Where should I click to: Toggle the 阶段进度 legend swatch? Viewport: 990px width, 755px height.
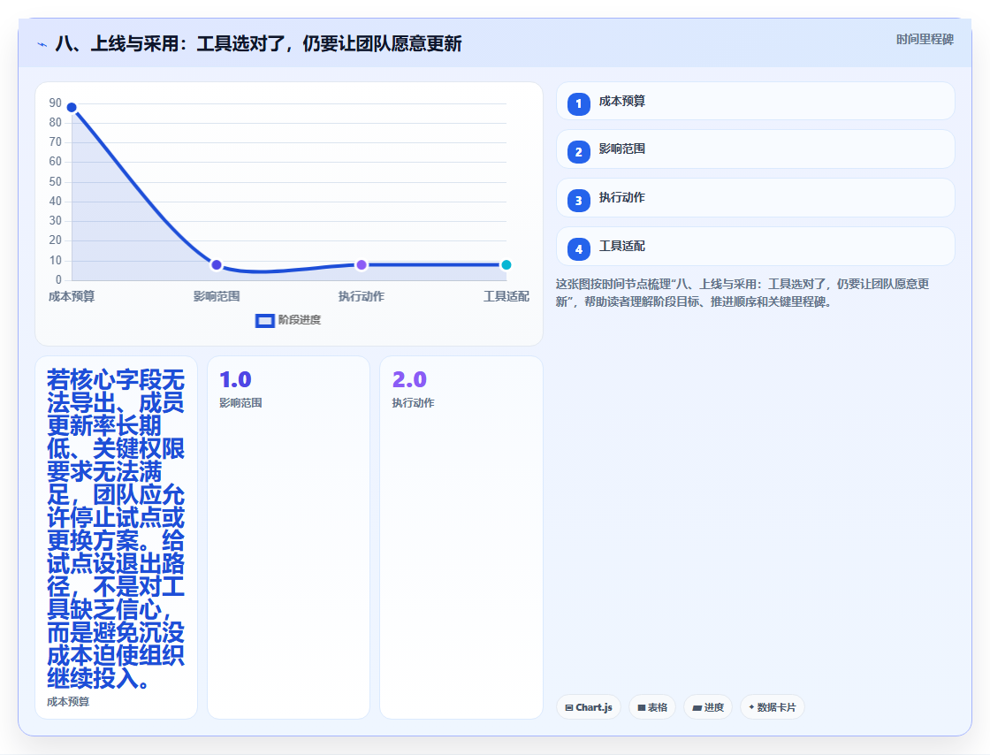[264, 321]
